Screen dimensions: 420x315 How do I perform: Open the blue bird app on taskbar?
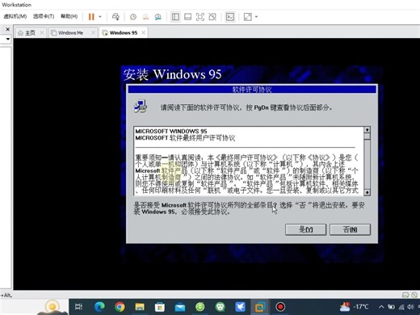coord(240,307)
